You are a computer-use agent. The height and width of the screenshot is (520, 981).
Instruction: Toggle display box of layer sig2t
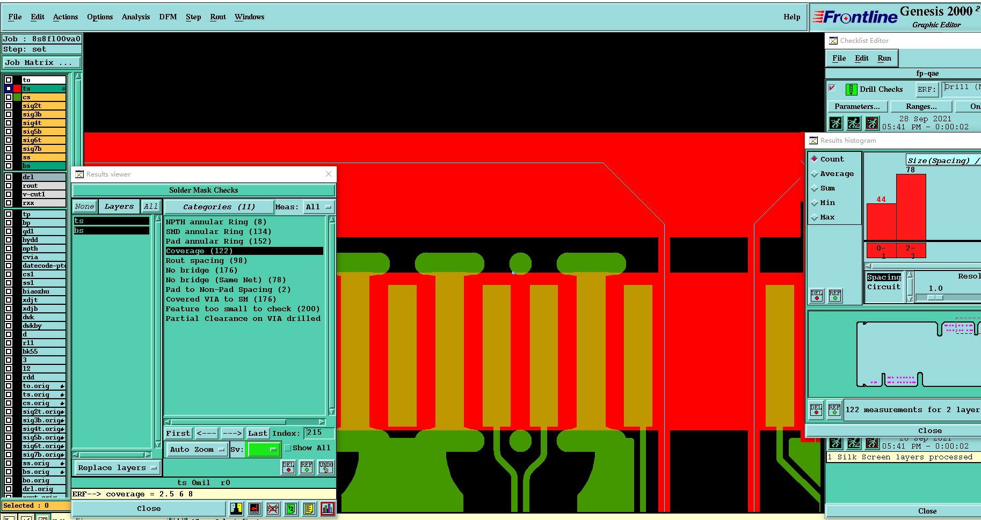pyautogui.click(x=9, y=106)
